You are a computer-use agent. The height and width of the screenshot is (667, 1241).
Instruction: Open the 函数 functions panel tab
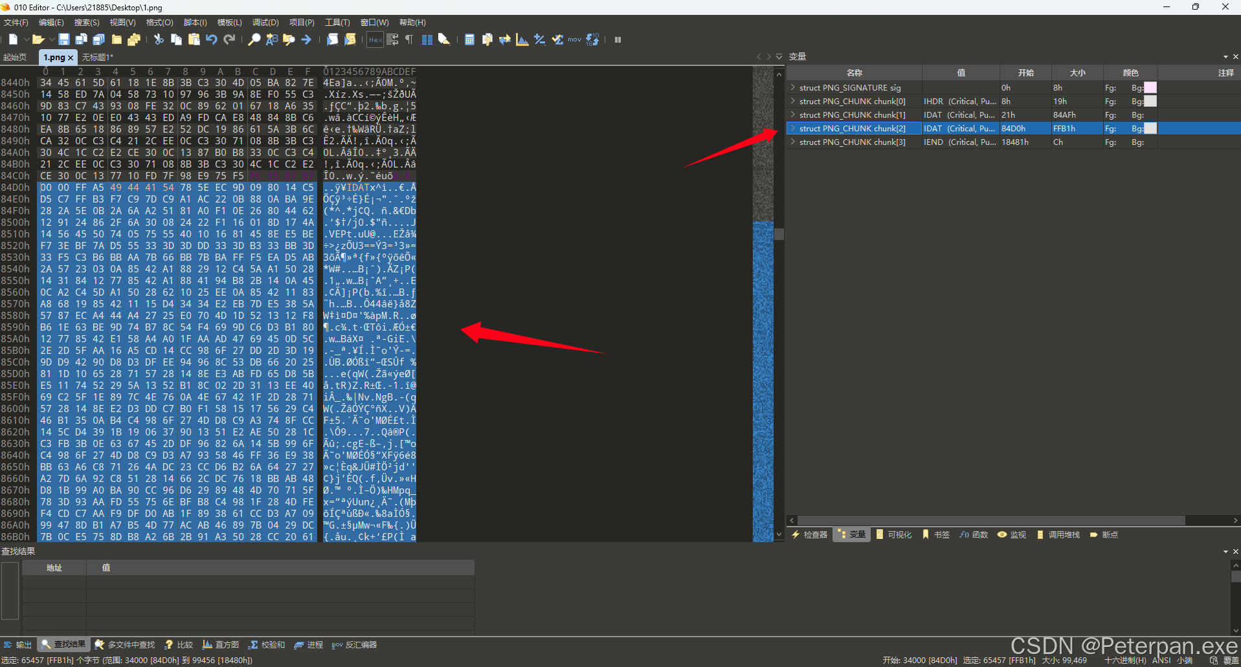[974, 534]
